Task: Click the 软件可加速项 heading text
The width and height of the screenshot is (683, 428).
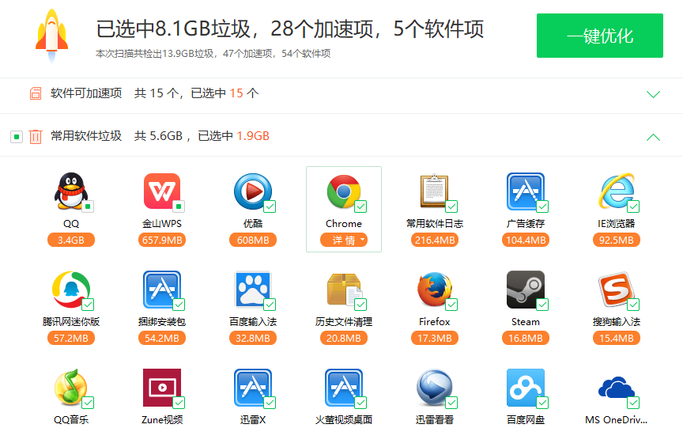Action: [86, 93]
